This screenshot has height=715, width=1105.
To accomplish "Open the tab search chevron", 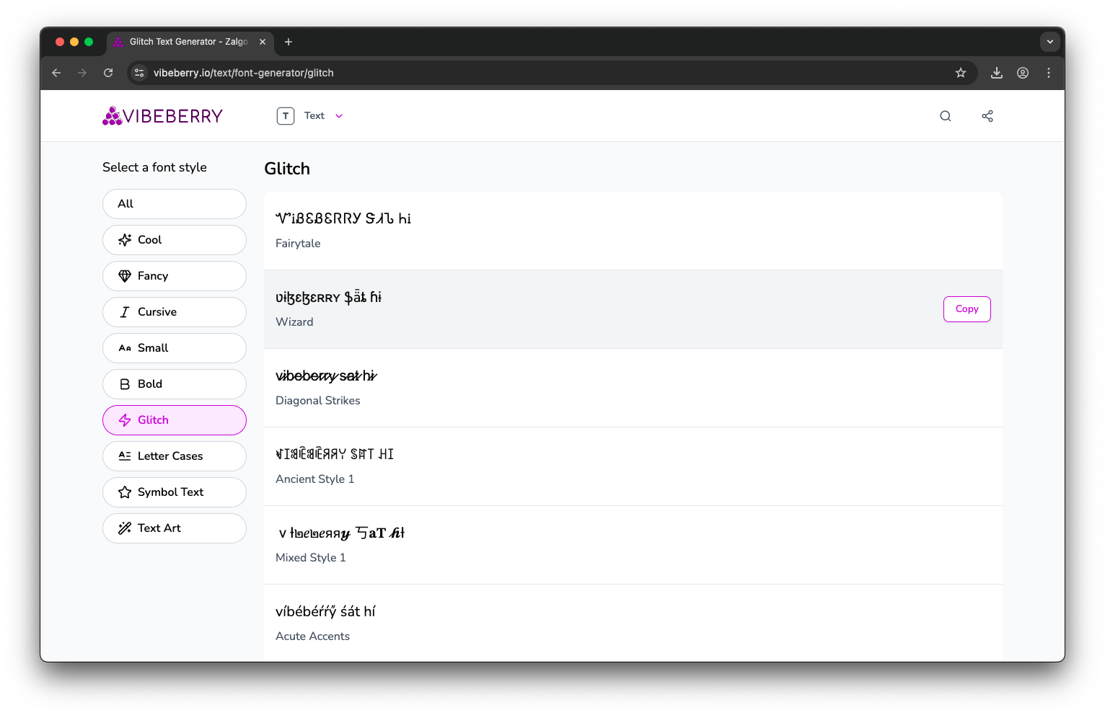I will pyautogui.click(x=1050, y=41).
